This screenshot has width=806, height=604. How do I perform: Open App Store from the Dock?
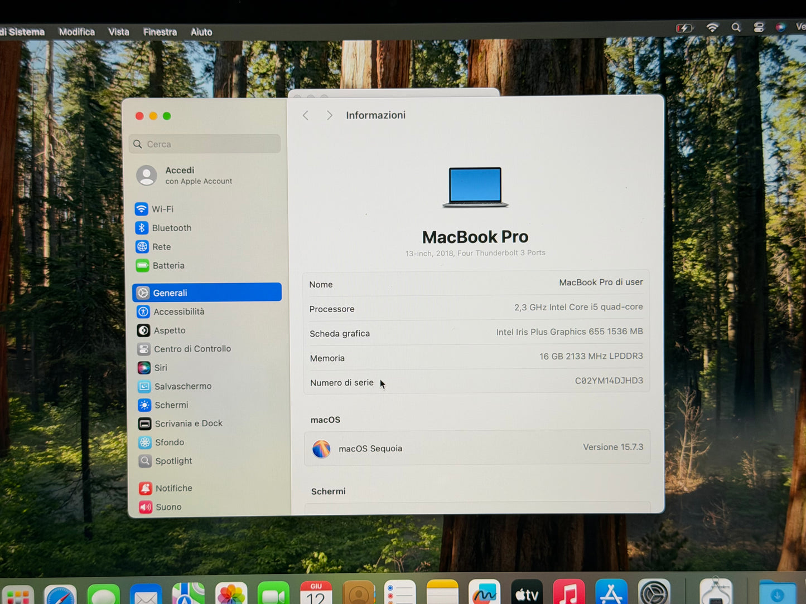(611, 592)
